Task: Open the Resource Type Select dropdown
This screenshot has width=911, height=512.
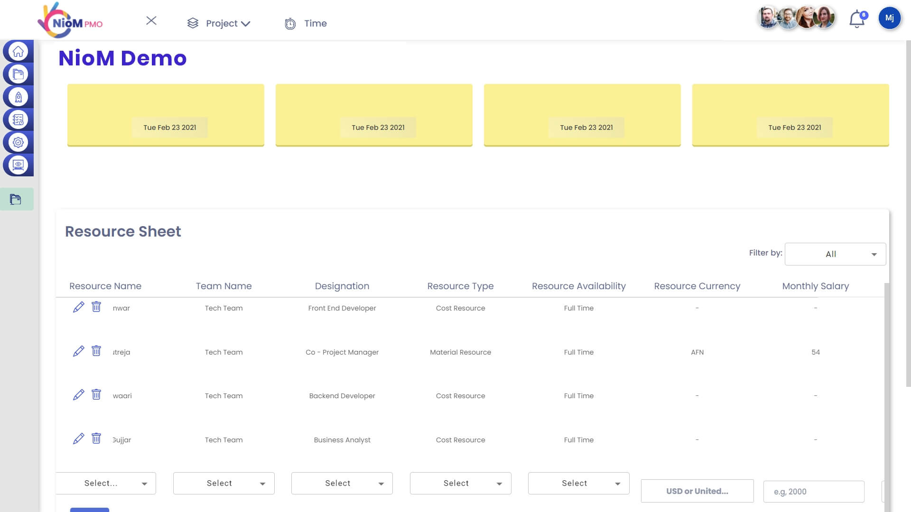Action: click(460, 483)
